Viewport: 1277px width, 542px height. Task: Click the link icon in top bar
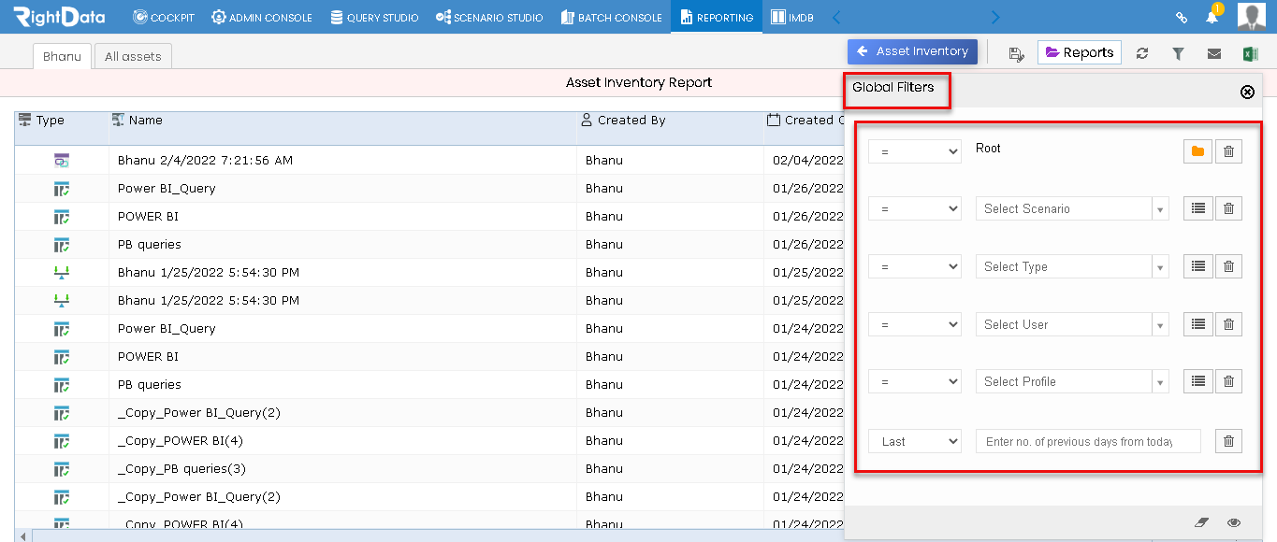coord(1182,17)
